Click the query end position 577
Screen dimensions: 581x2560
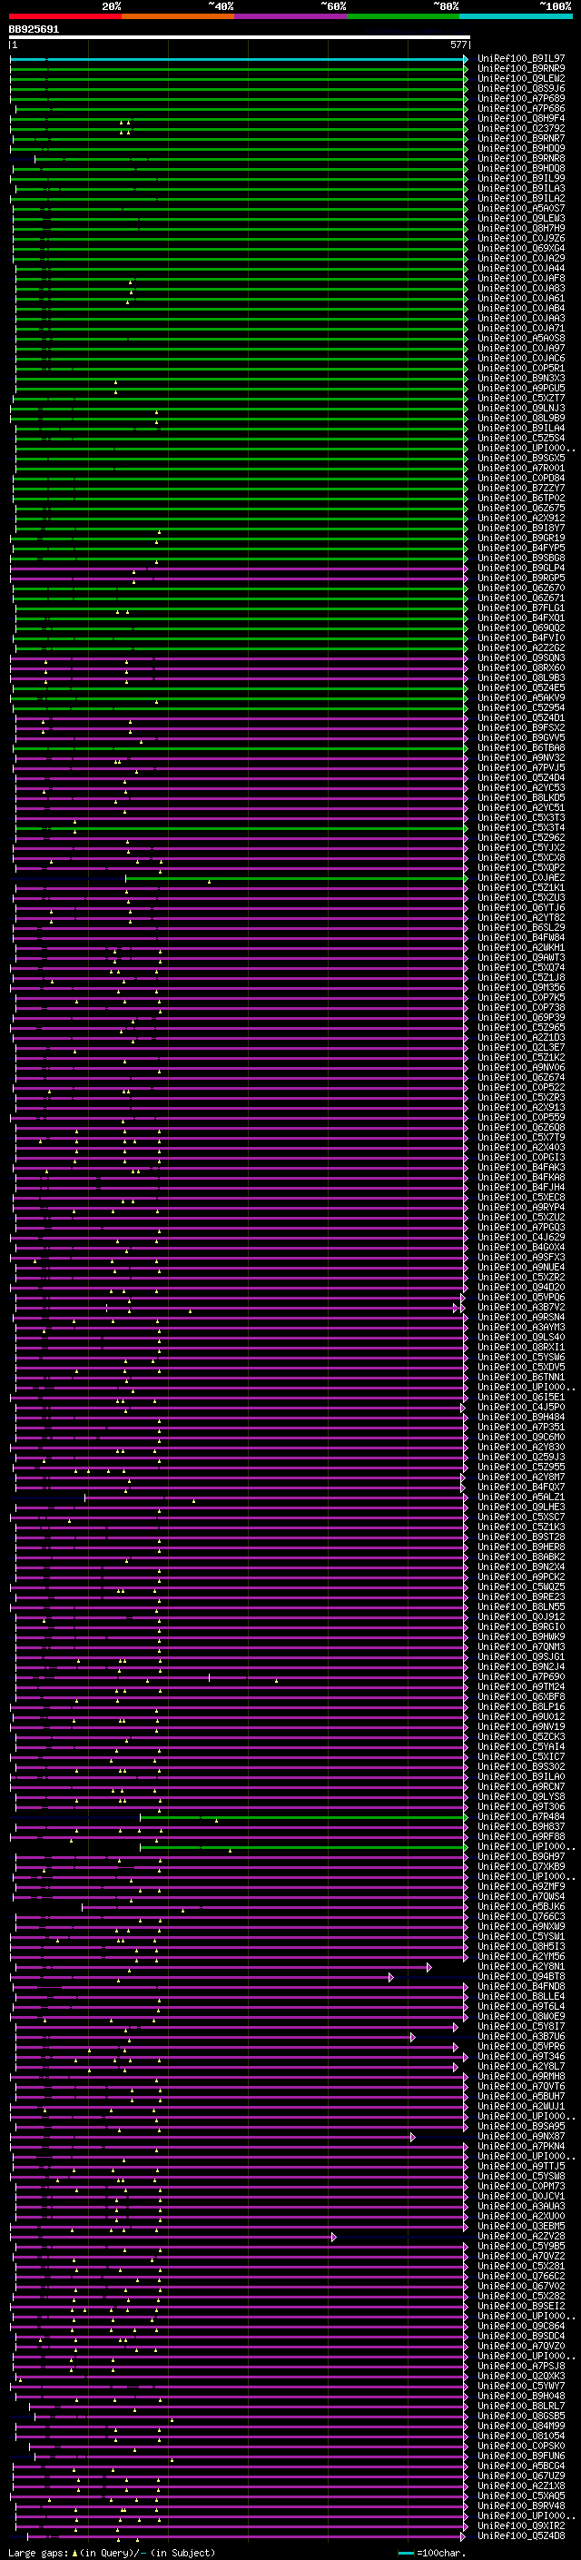click(x=458, y=44)
